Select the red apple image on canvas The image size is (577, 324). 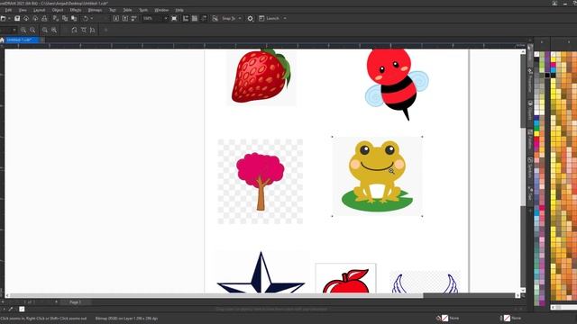pyautogui.click(x=346, y=278)
